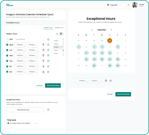
Task: Select September 26 in calendar
Action: 94,65
